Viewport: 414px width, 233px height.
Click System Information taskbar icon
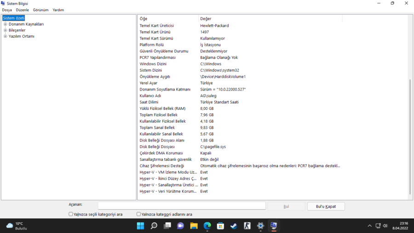click(x=274, y=226)
